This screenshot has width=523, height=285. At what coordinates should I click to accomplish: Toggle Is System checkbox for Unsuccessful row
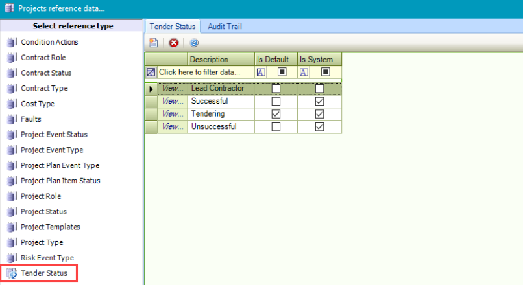[319, 127]
